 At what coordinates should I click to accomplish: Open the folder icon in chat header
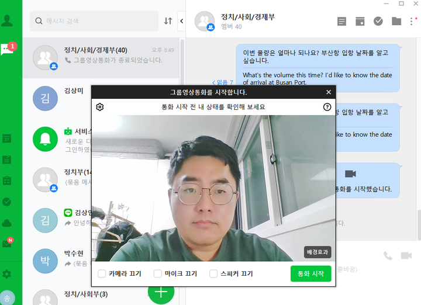pos(396,21)
